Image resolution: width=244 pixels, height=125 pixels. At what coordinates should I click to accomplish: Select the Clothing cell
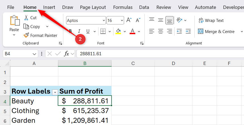tap(34, 111)
